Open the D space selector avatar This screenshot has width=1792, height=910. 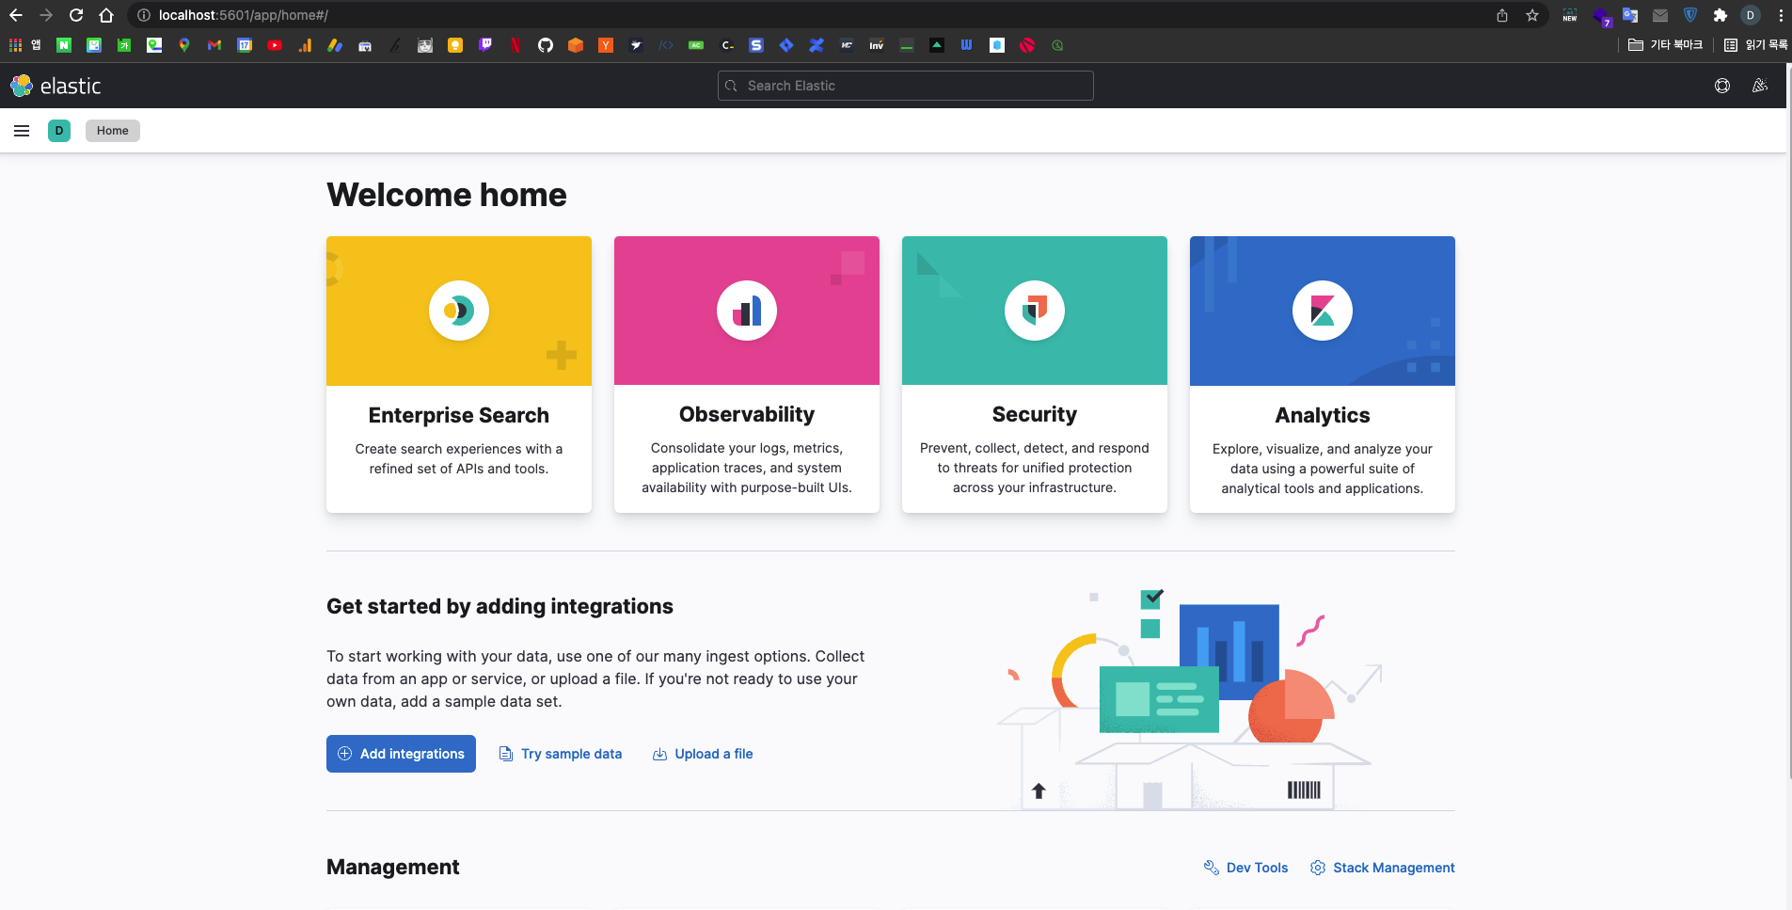point(59,131)
